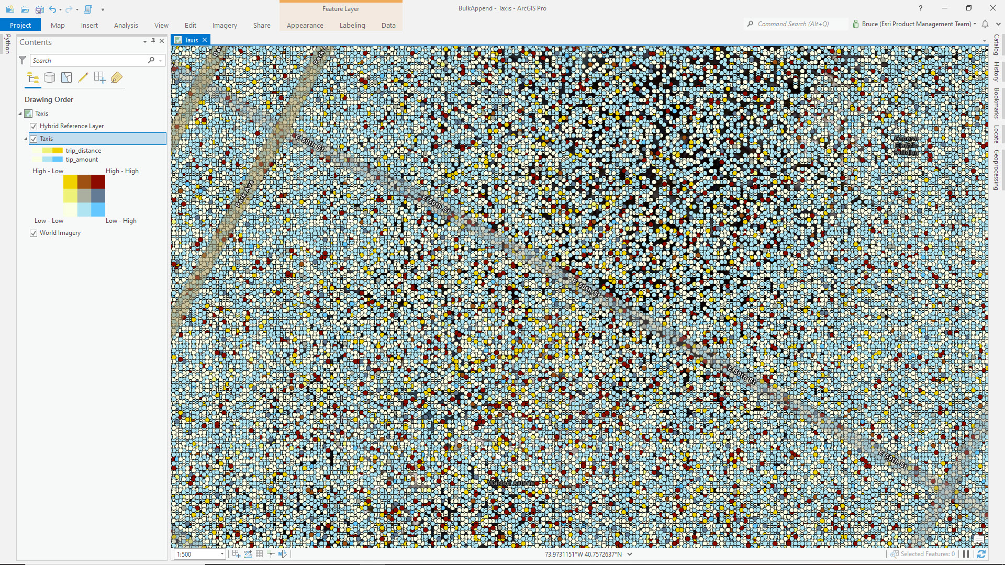Uncheck the Hybrid Reference Layer checkbox
The width and height of the screenshot is (1005, 565).
(x=33, y=126)
